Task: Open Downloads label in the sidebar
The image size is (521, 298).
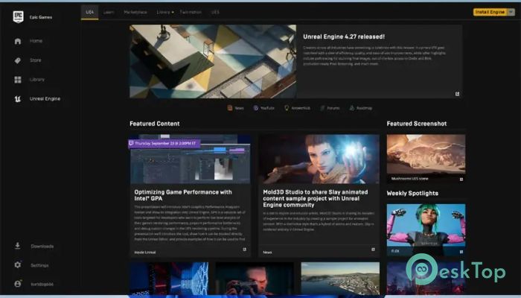Action: 42,246
